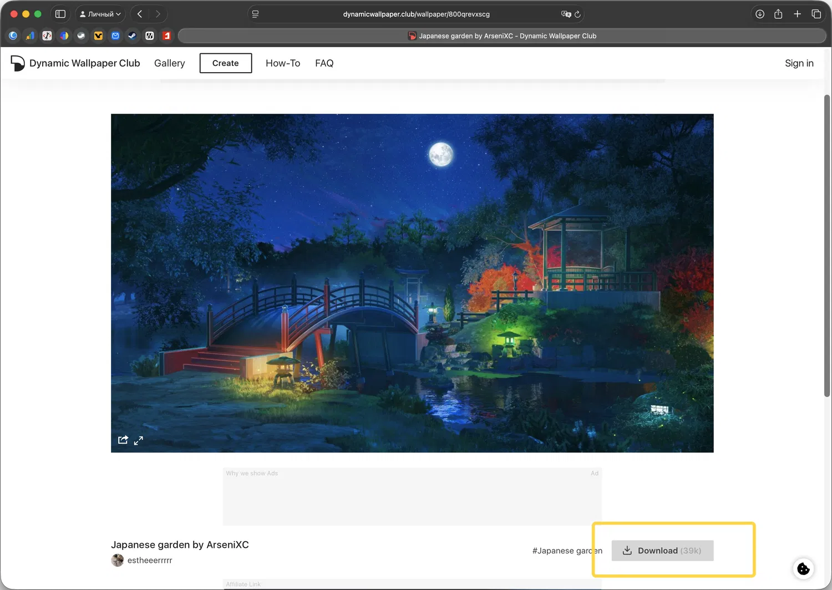Click the address bar URL text
Image resolution: width=832 pixels, height=590 pixels.
pos(416,14)
